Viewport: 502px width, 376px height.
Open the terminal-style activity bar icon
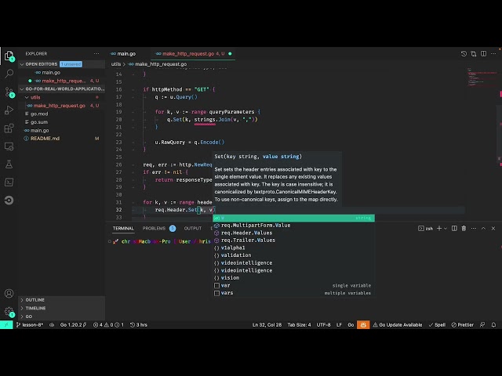[x=9, y=183]
